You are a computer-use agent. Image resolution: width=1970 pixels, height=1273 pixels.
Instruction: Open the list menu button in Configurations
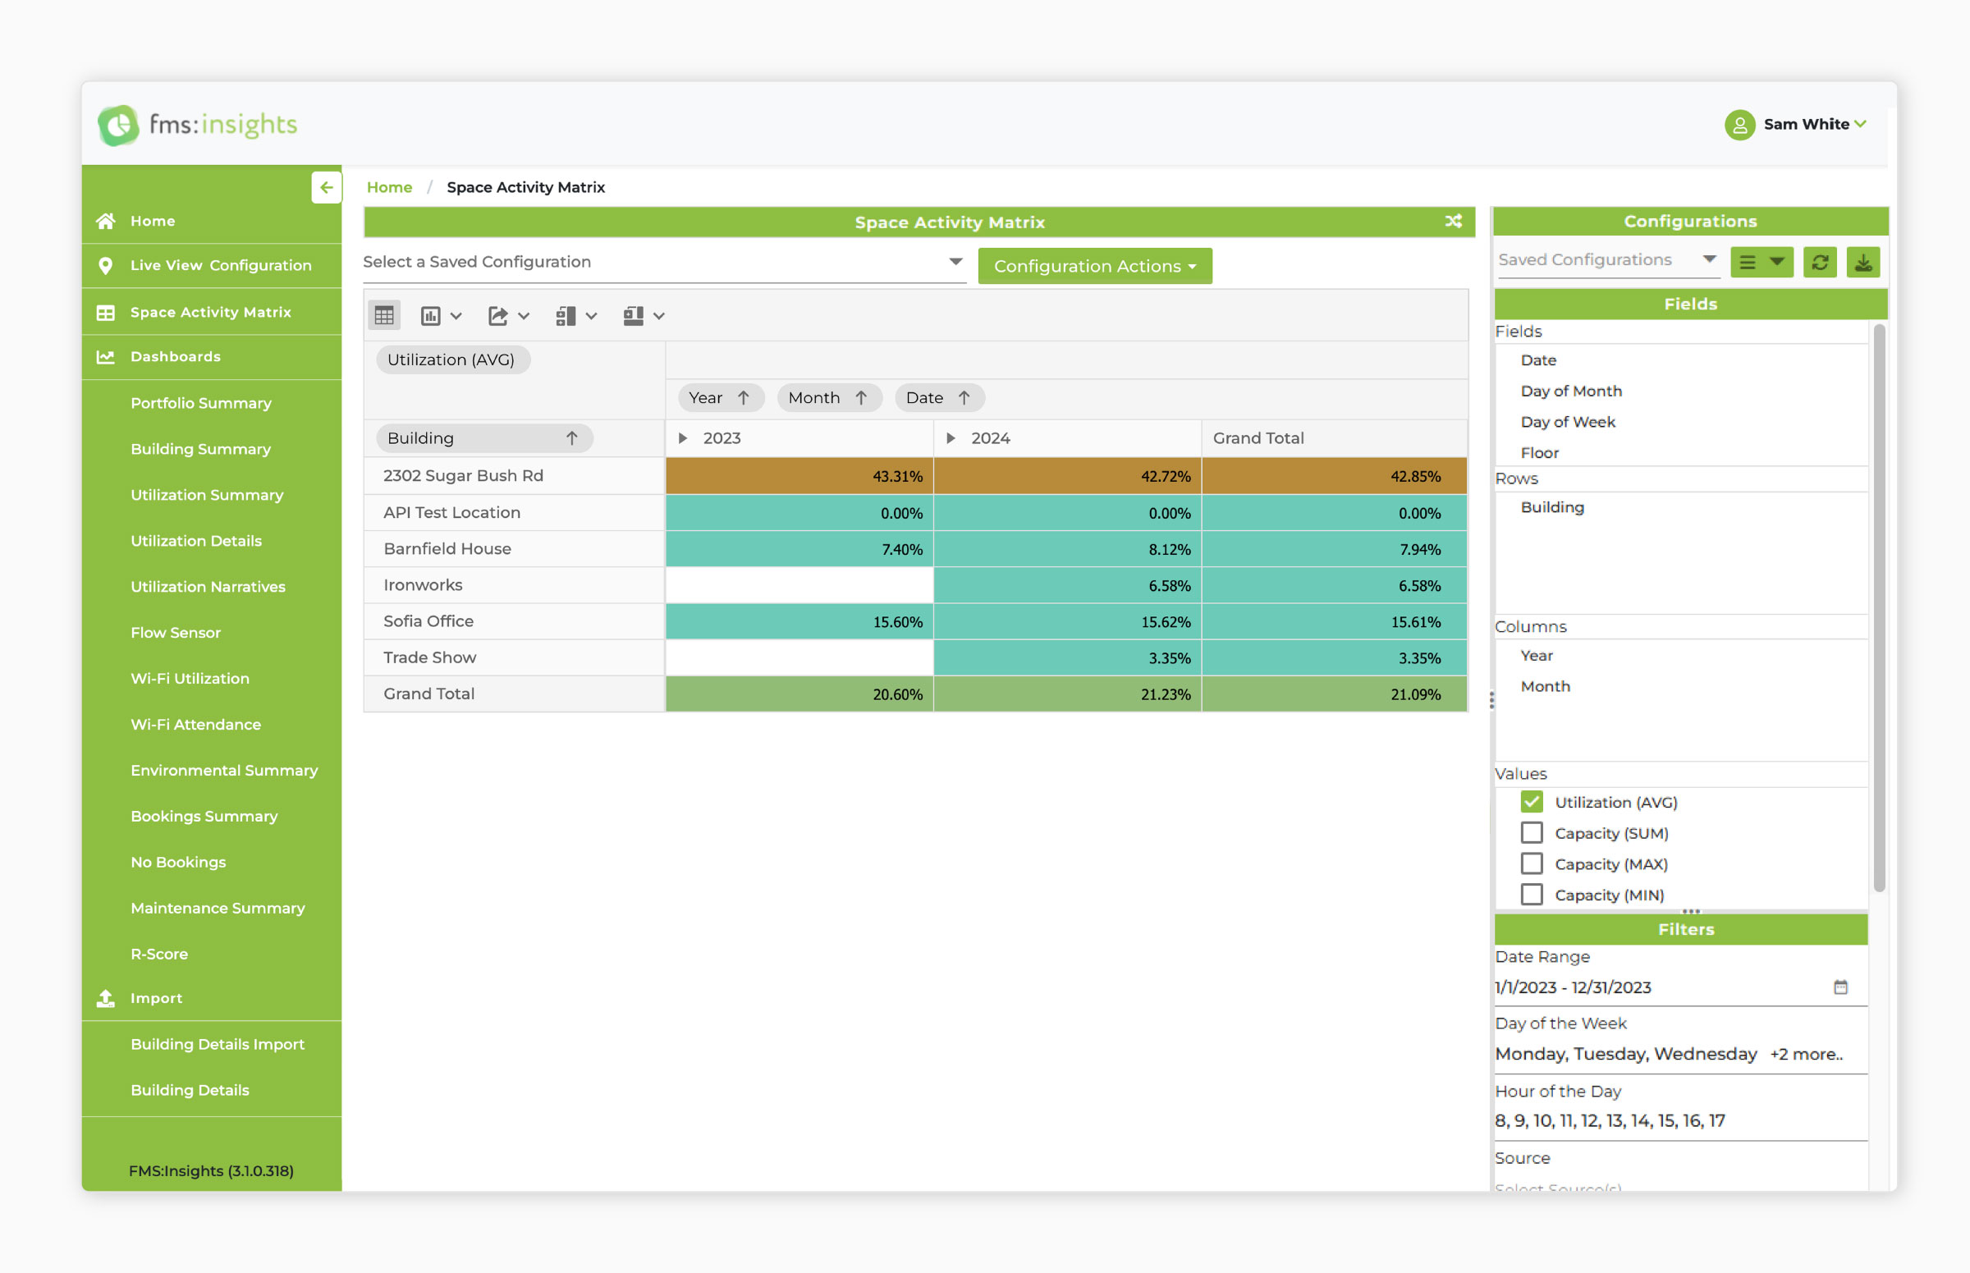click(1761, 263)
